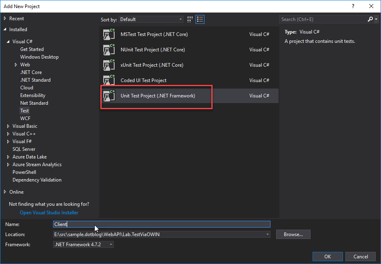Viewport: 381px width, 264px height.
Task: Expand the Visual F# node
Action: [x=8, y=142]
